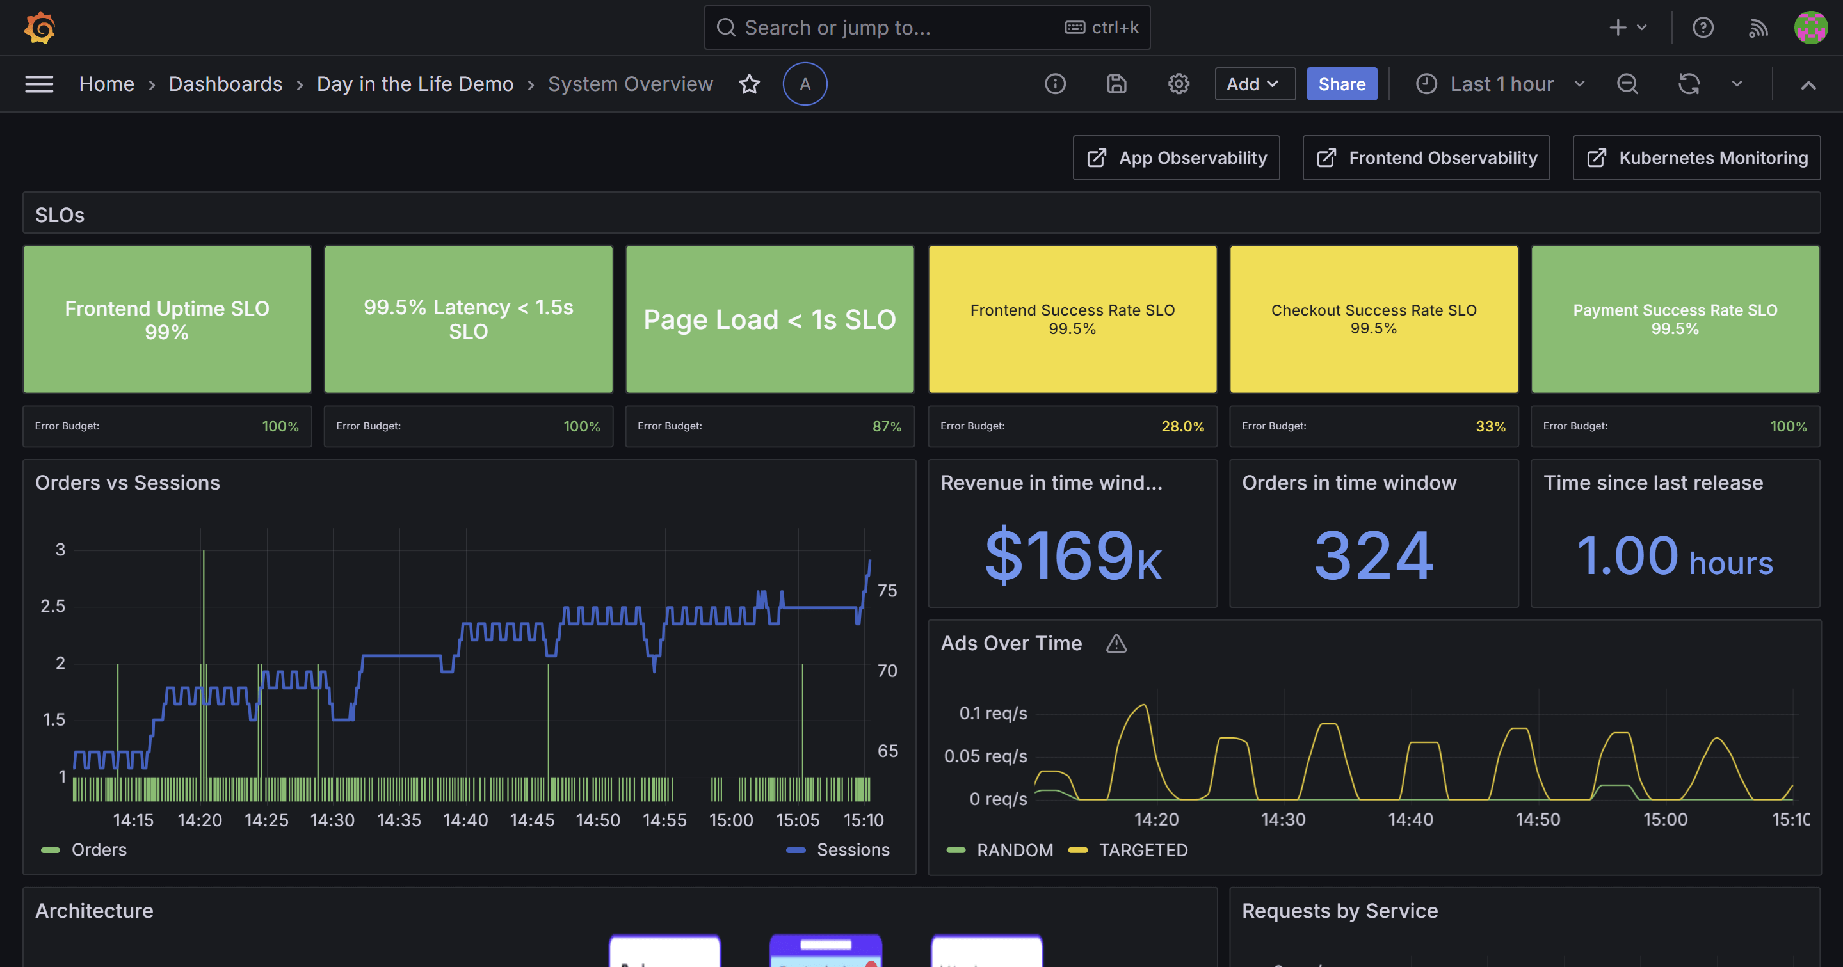
Task: Click the save dashboard icon
Action: pos(1117,84)
